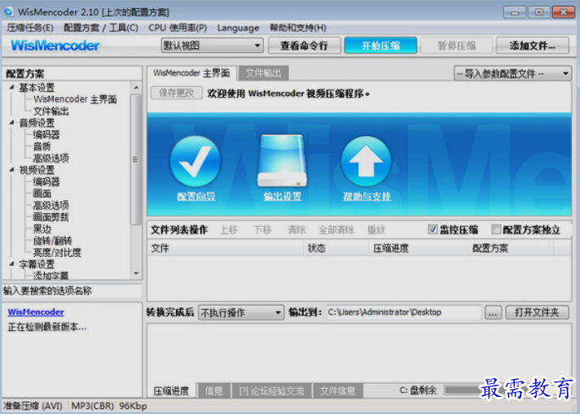Viewport: 580px width, 414px height.
Task: Select 画面剪裁 in the tree
Action: pos(51,217)
